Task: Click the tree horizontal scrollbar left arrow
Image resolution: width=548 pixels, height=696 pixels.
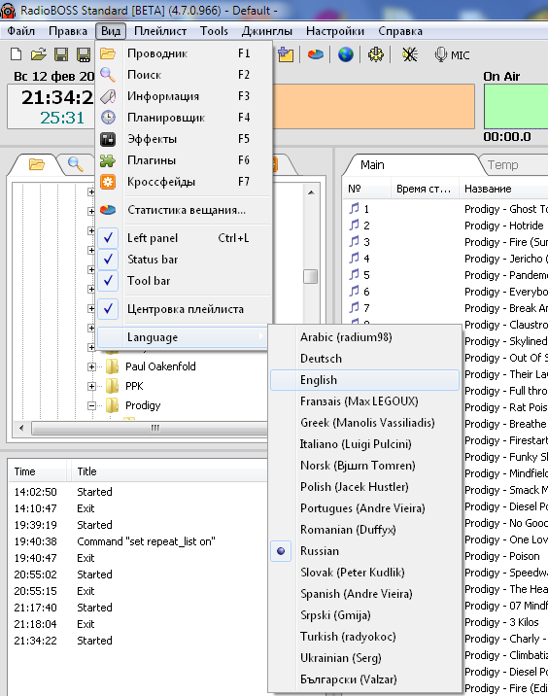Action: (21, 429)
